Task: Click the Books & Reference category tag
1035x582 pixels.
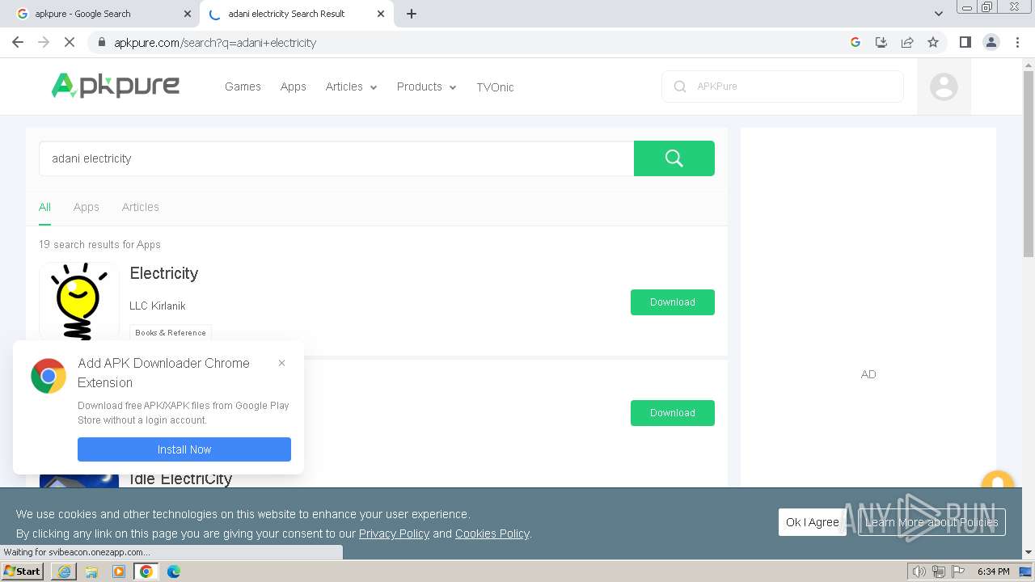Action: 171,332
